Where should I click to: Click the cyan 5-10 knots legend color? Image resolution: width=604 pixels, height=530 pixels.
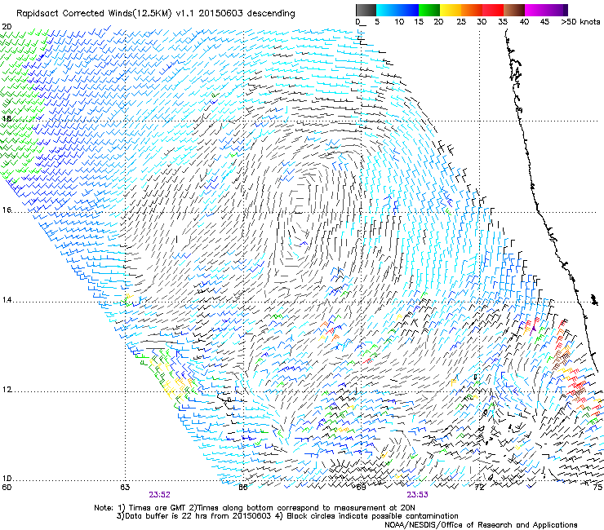tap(387, 10)
